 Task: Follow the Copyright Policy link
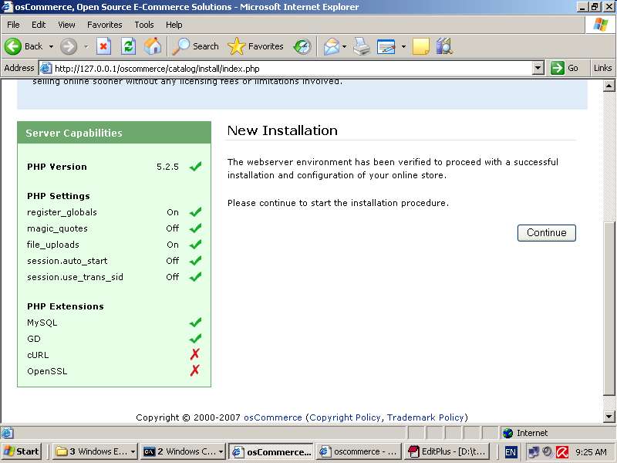pyautogui.click(x=345, y=417)
